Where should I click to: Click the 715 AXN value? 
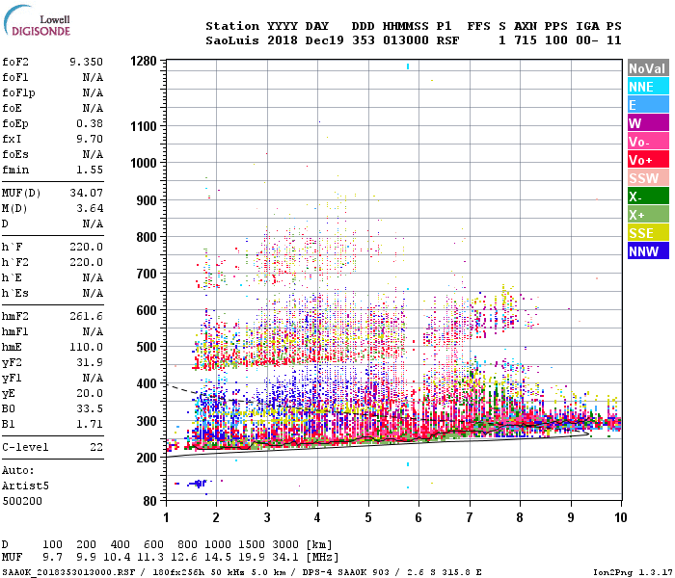tap(526, 40)
